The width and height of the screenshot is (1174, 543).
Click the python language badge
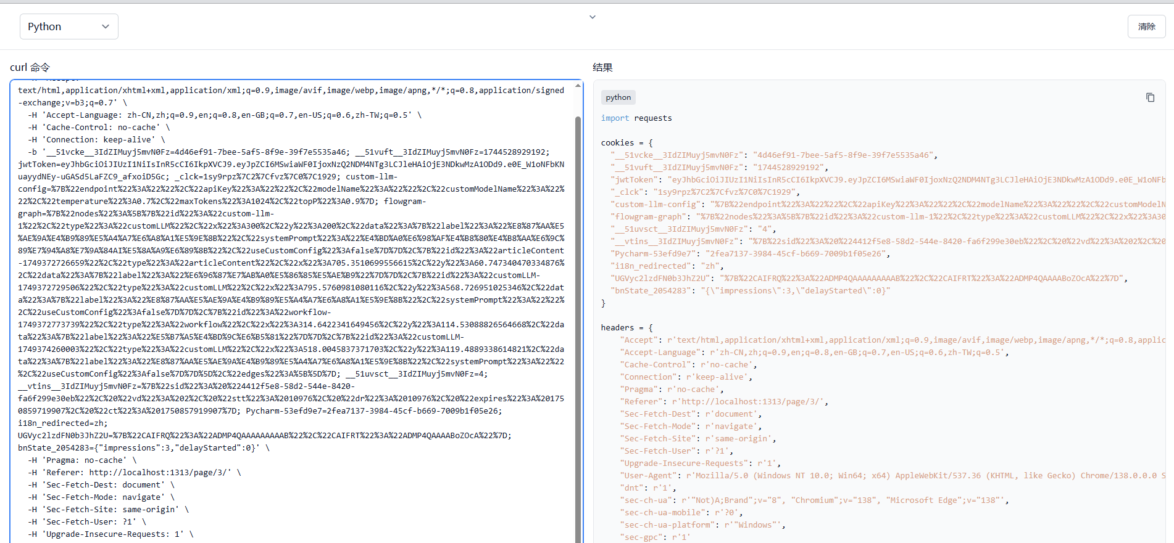coord(618,97)
